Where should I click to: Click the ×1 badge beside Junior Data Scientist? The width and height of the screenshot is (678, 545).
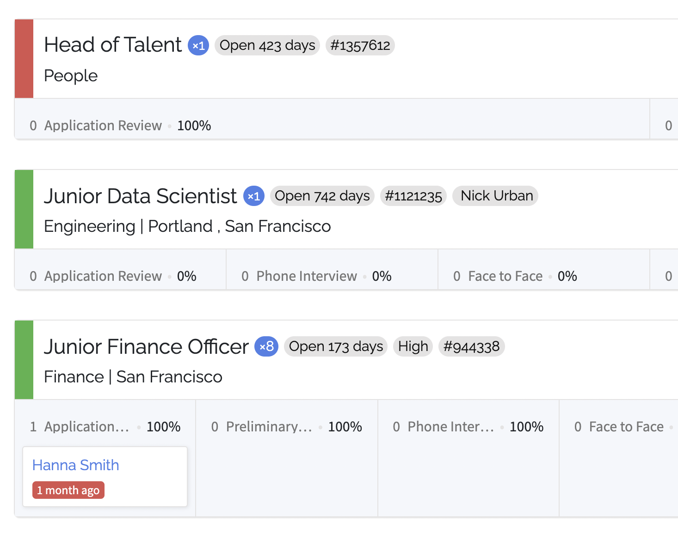pos(253,196)
